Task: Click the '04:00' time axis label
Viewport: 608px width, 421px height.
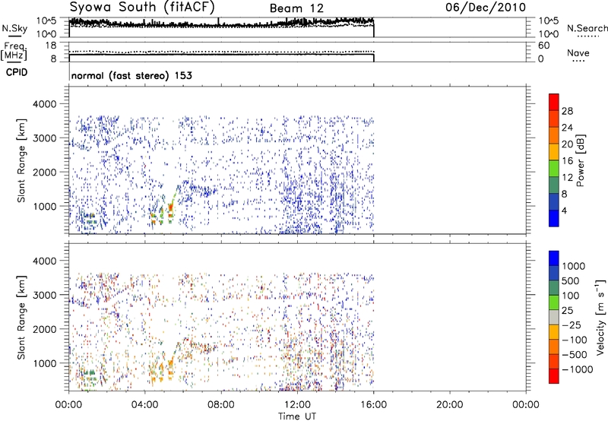Action: (144, 405)
